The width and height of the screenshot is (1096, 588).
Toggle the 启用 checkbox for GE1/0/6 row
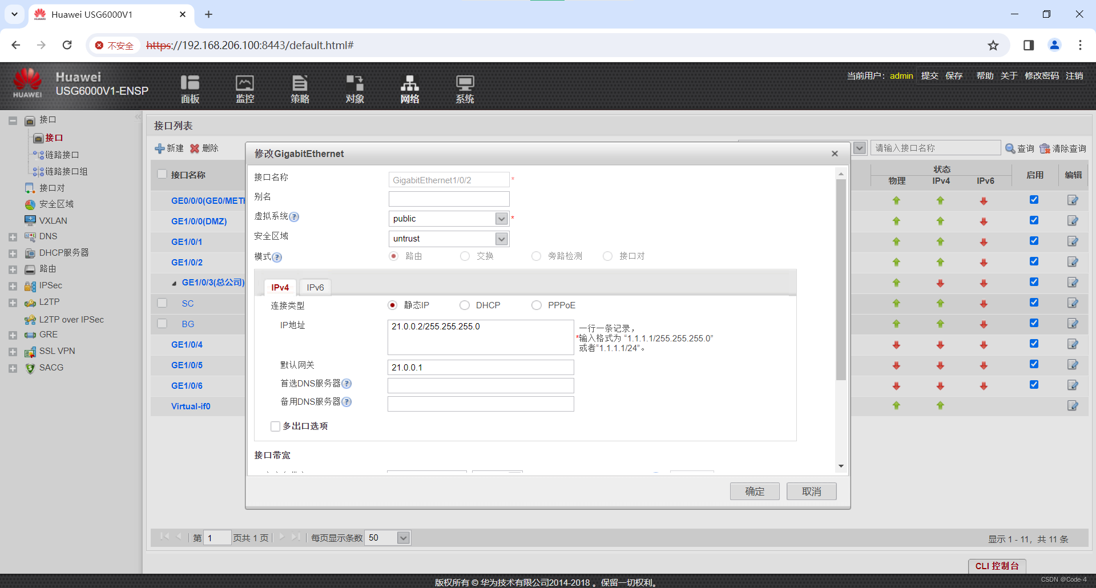1034,385
